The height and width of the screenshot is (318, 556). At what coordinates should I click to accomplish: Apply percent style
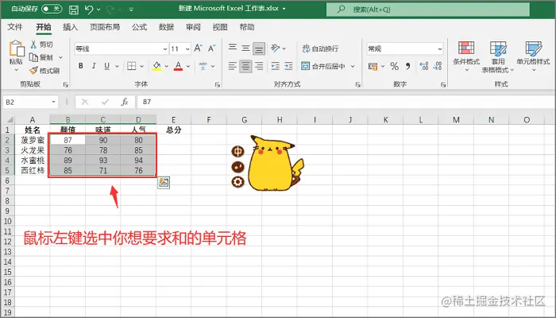(394, 66)
